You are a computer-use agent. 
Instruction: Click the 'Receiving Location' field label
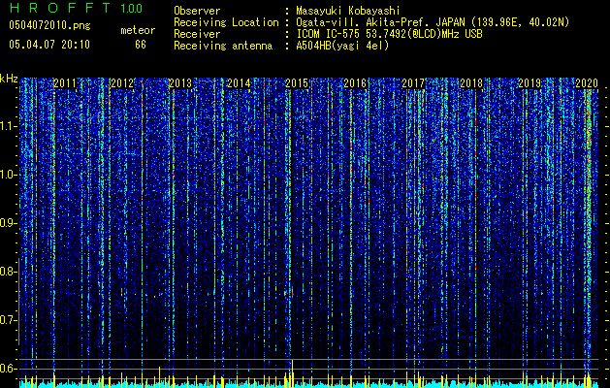point(226,22)
